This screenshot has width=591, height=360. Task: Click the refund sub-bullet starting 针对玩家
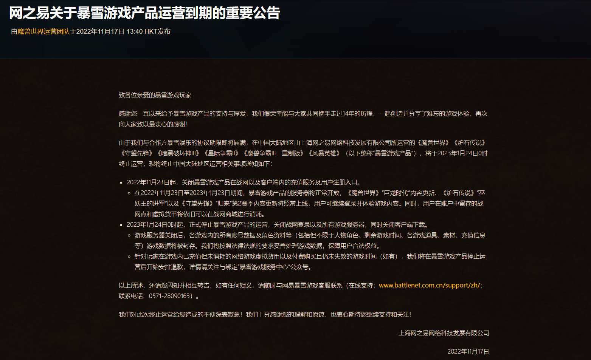coord(309,261)
